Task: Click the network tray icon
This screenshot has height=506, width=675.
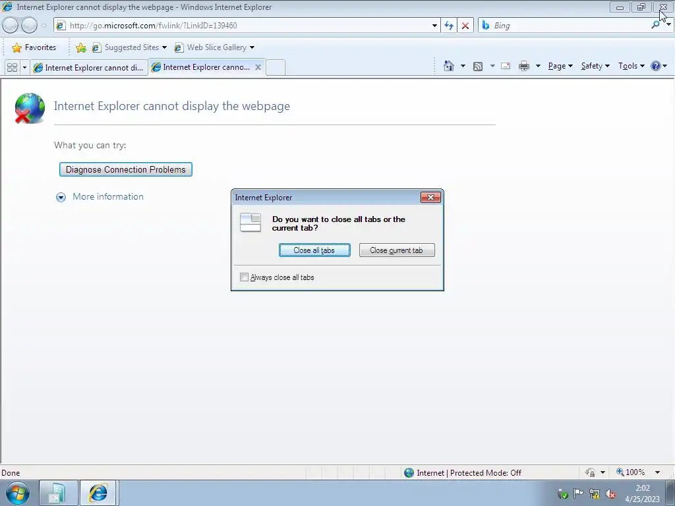Action: coord(595,494)
